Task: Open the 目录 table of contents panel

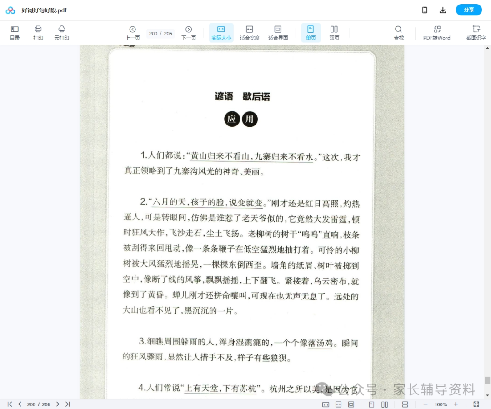Action: coord(15,33)
